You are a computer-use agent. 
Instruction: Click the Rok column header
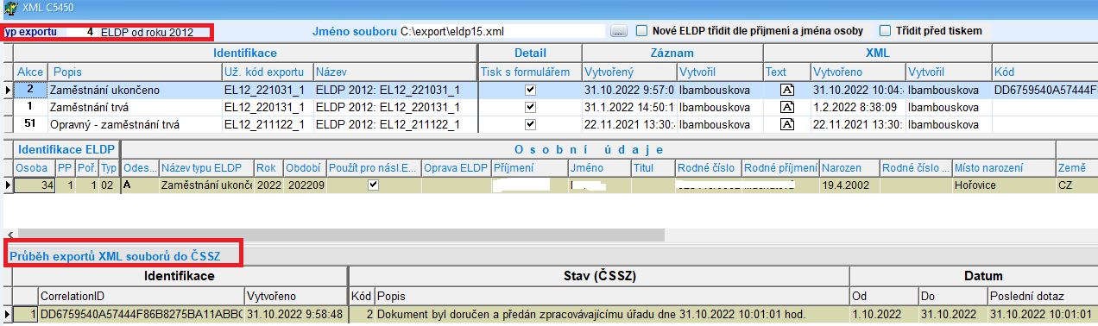[x=268, y=167]
